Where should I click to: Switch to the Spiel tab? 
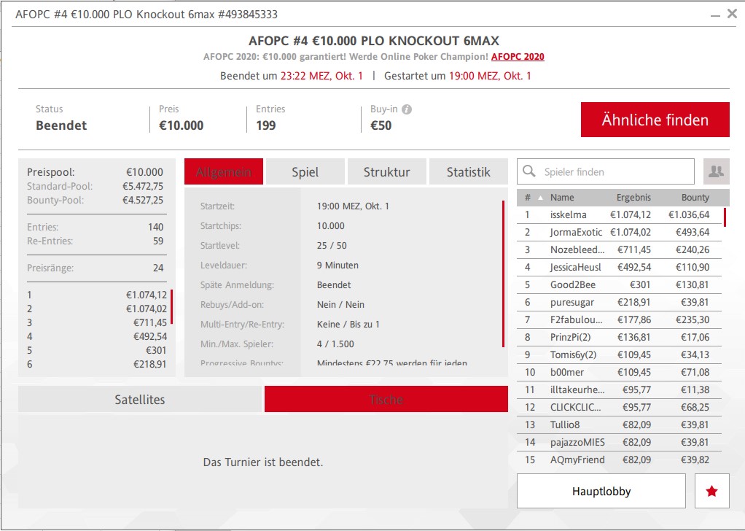tap(305, 172)
